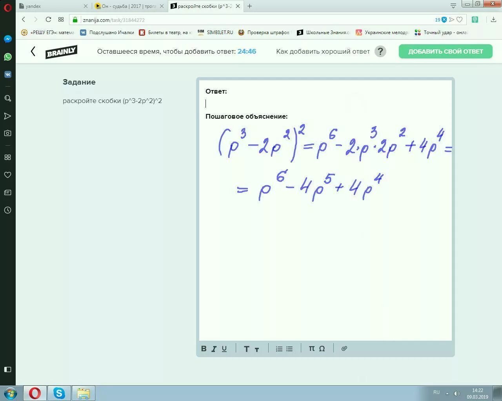Viewport: 502px width, 401px height.
Task: Open browsing history via the clock icon
Action: [7, 210]
